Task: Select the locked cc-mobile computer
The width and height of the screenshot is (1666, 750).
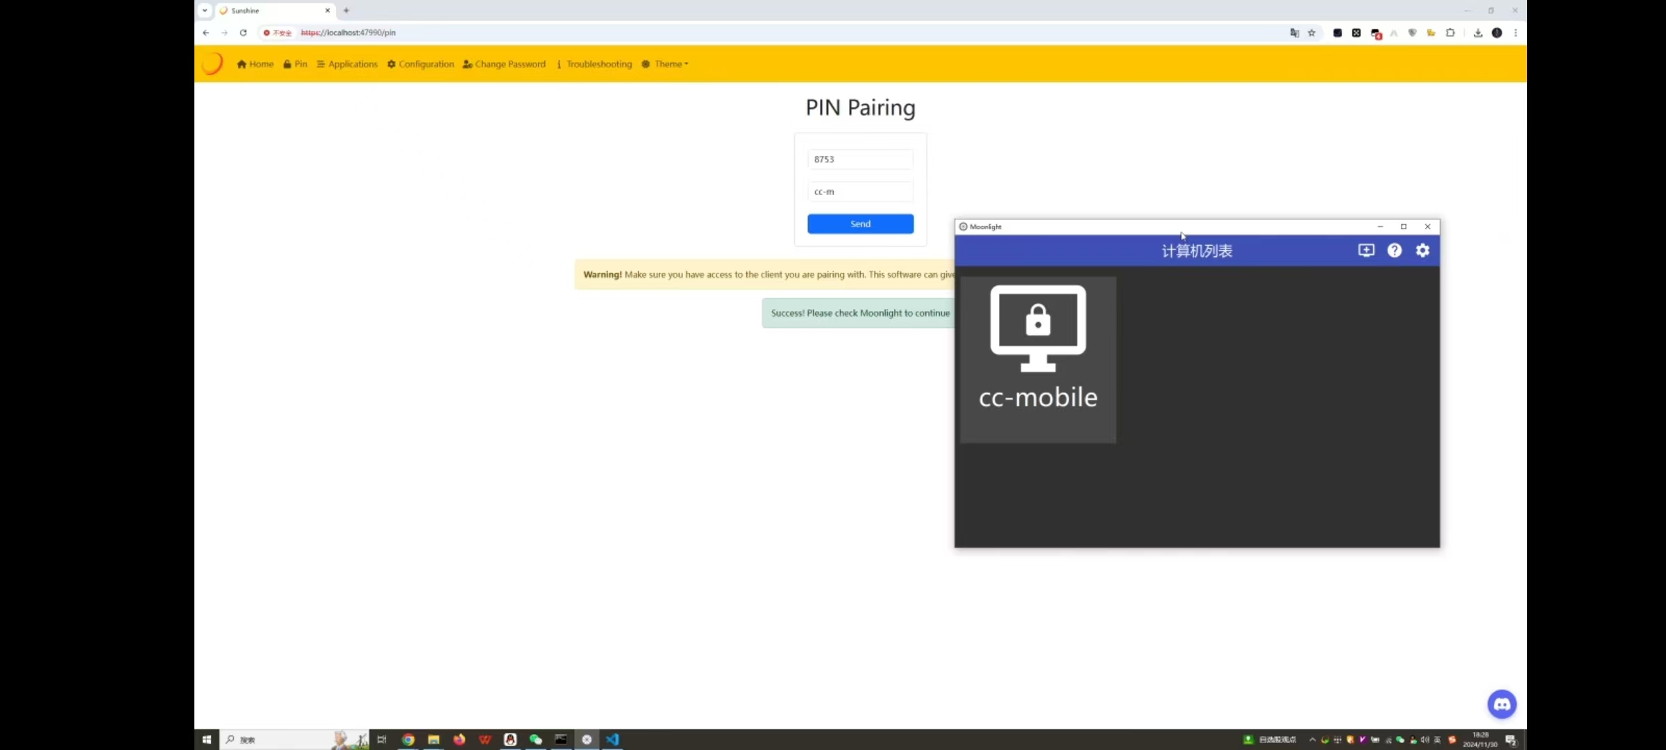Action: [1038, 359]
